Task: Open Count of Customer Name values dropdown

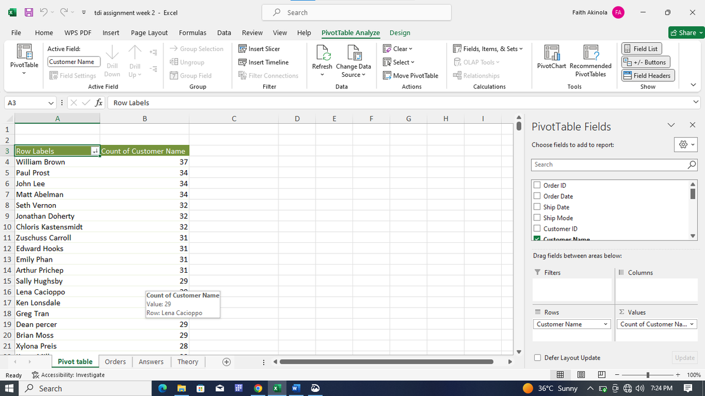Action: pyautogui.click(x=691, y=324)
